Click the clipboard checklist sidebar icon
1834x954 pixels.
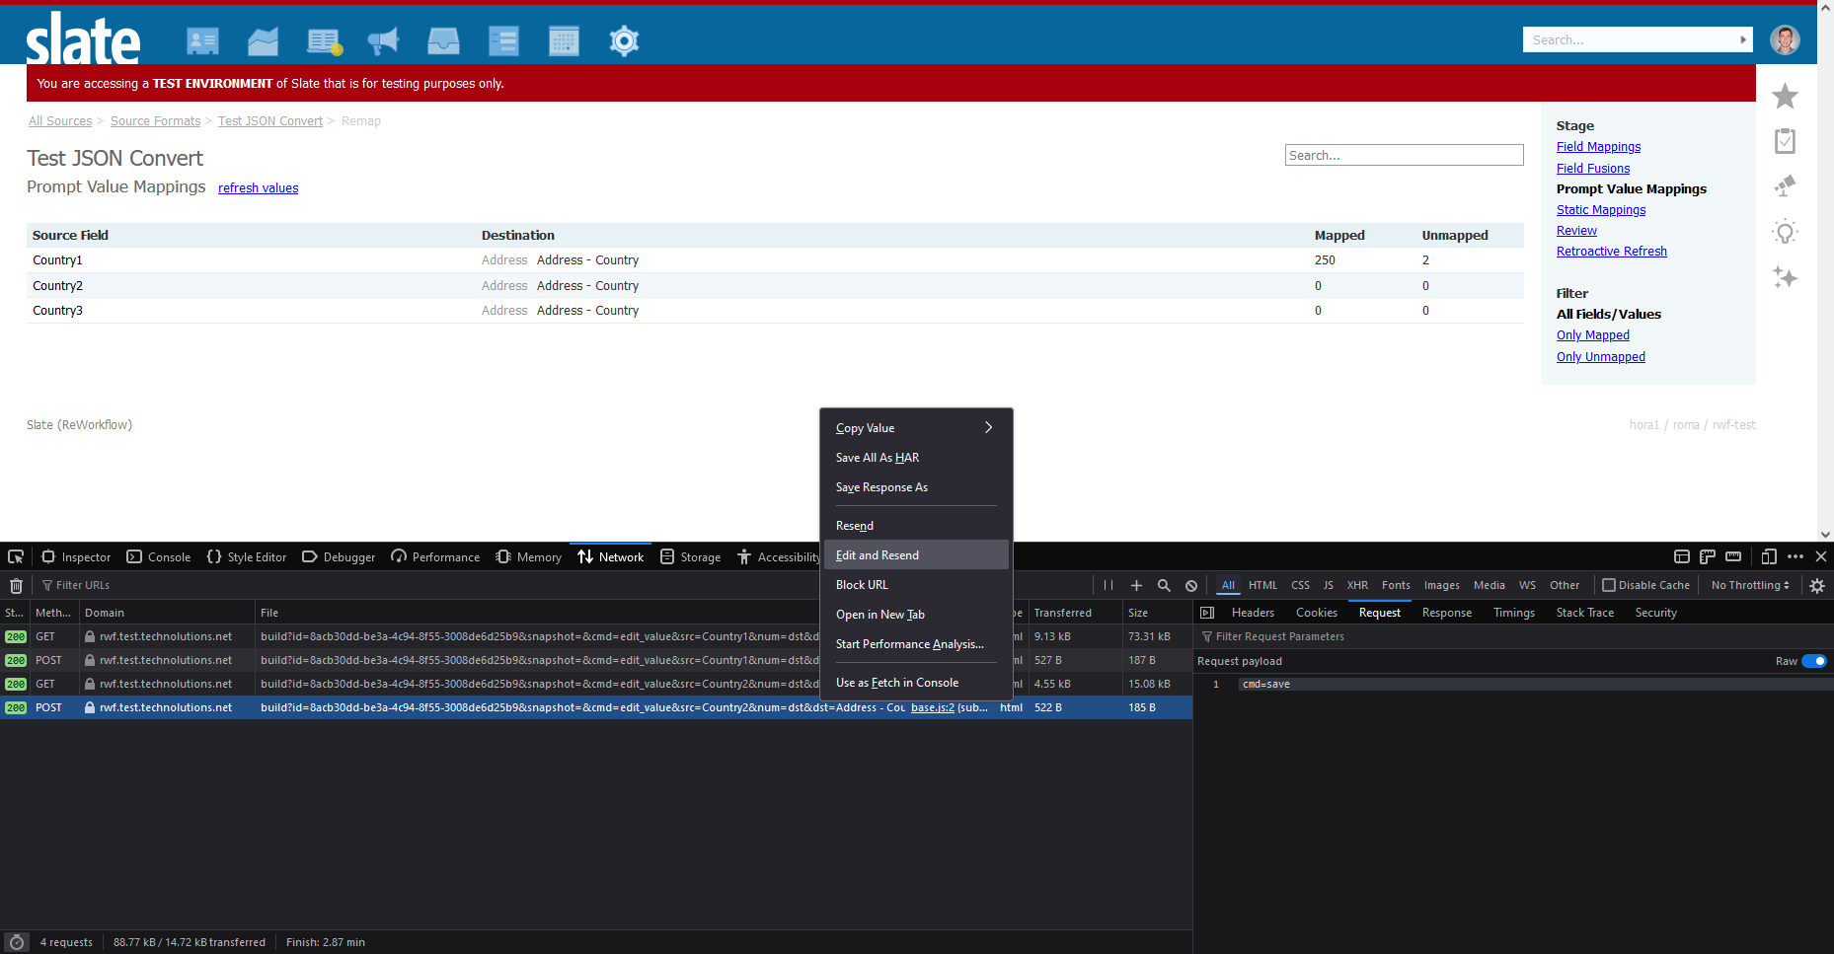[x=1785, y=141]
